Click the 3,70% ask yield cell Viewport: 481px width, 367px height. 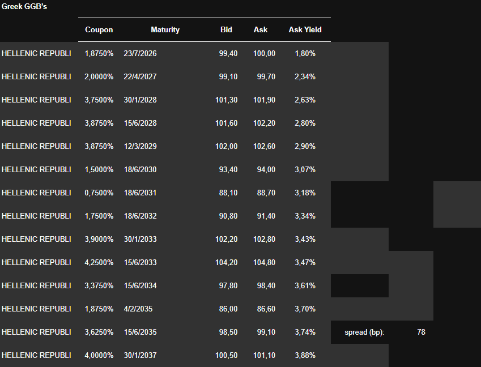(305, 309)
